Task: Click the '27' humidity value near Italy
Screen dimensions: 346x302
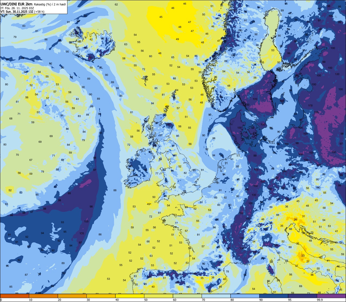Action: [x=308, y=261]
